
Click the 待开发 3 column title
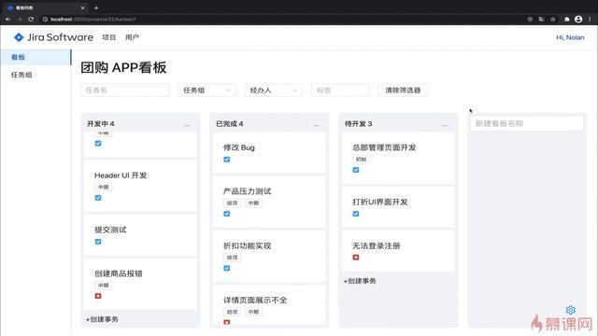[359, 124]
